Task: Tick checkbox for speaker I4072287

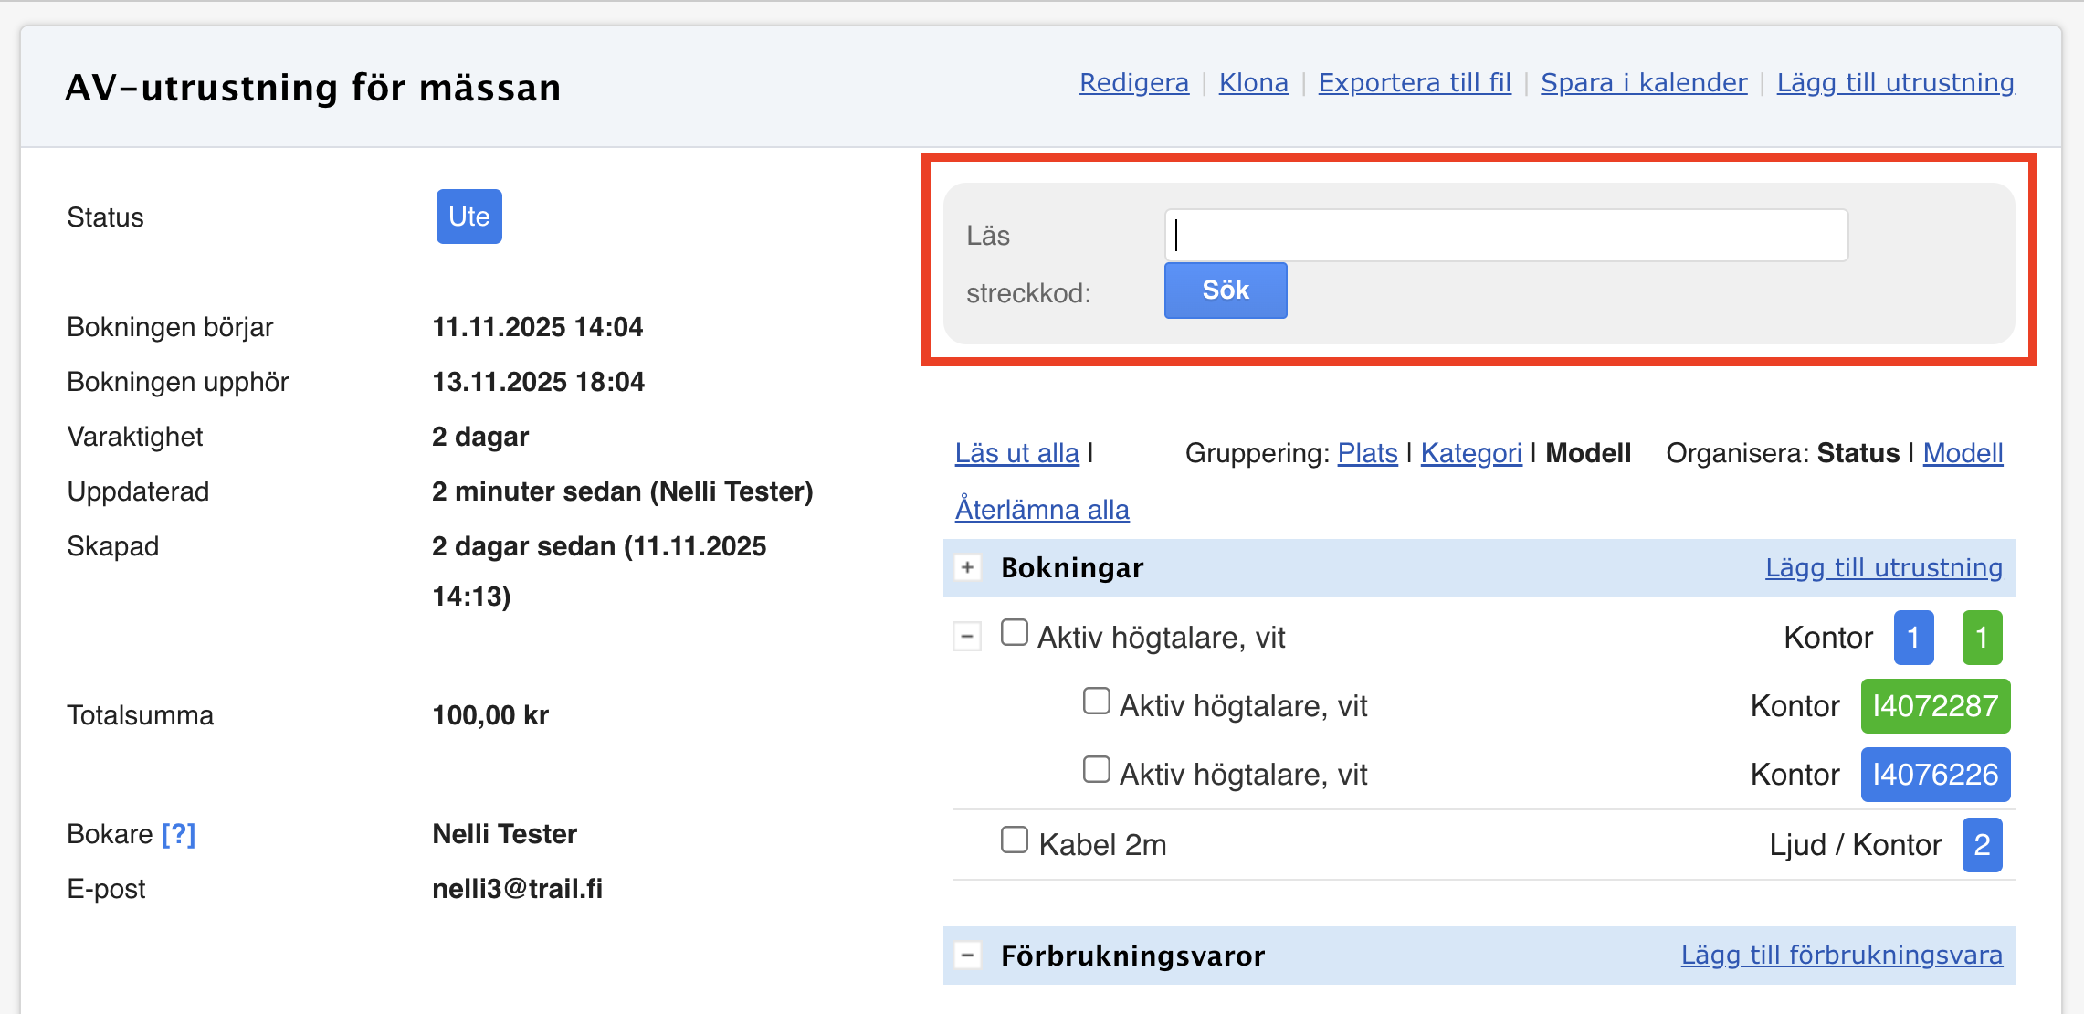Action: [x=1096, y=701]
